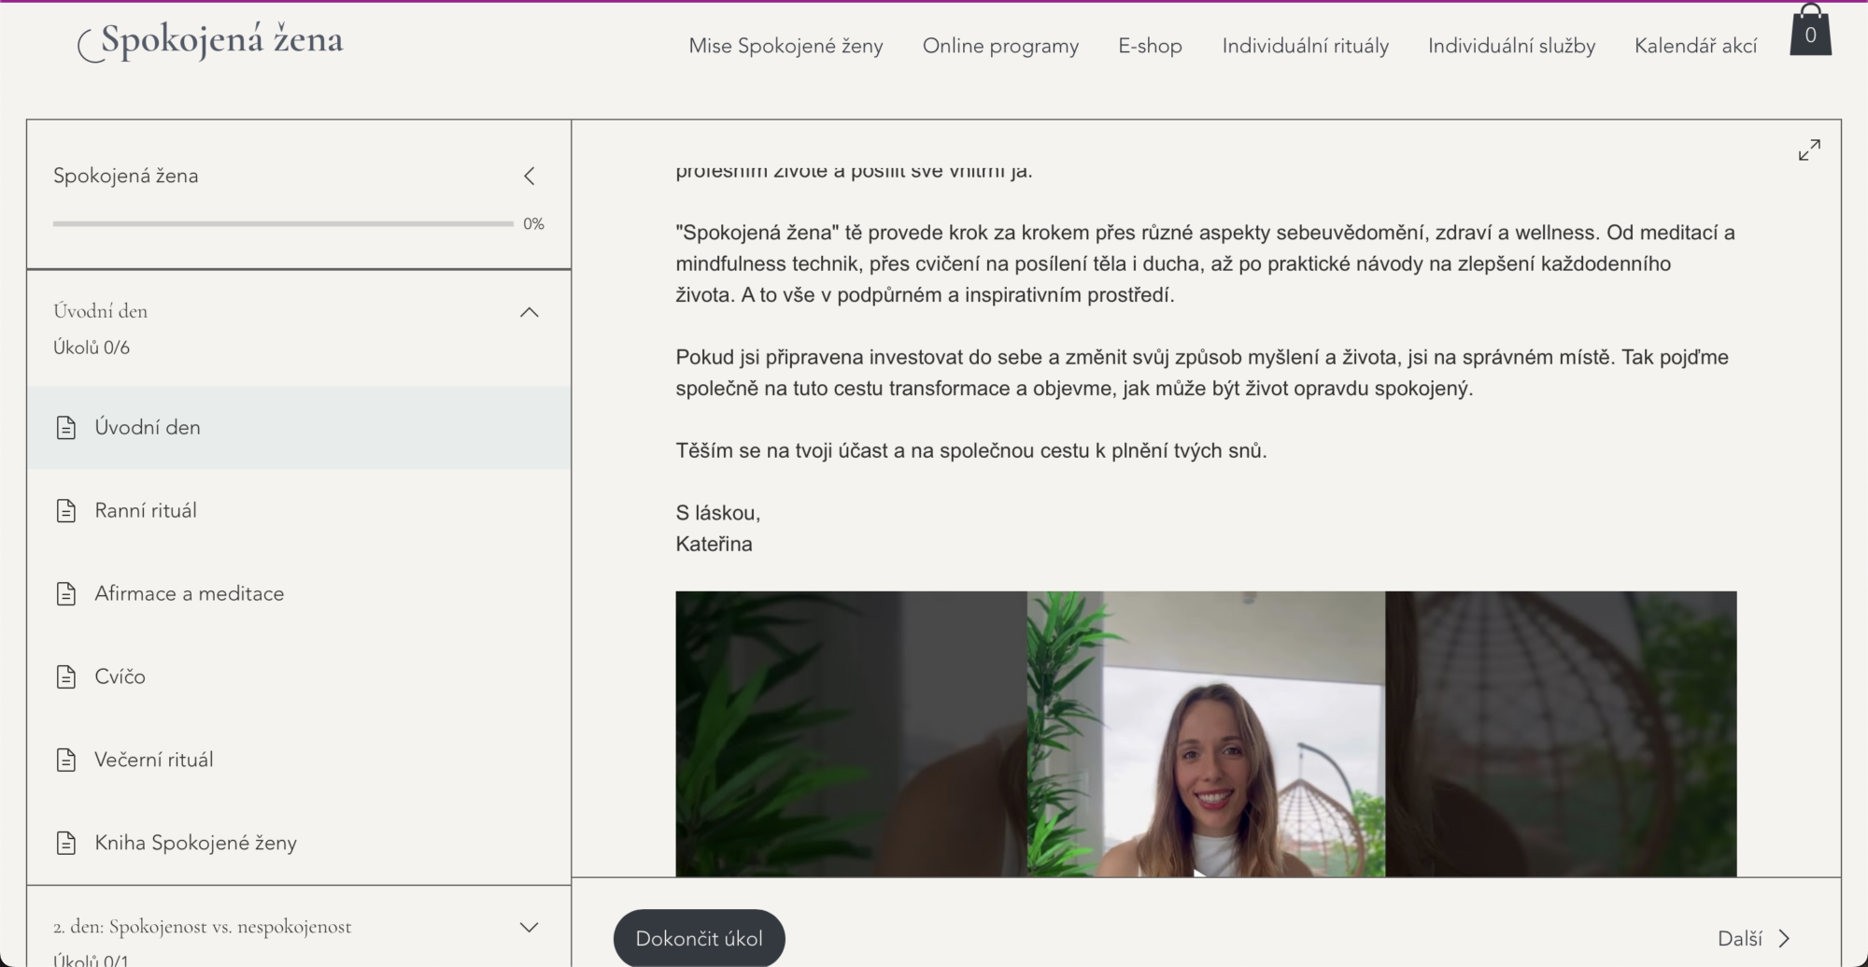Open the shopping cart bag icon
This screenshot has height=967, width=1868.
pos(1809,32)
